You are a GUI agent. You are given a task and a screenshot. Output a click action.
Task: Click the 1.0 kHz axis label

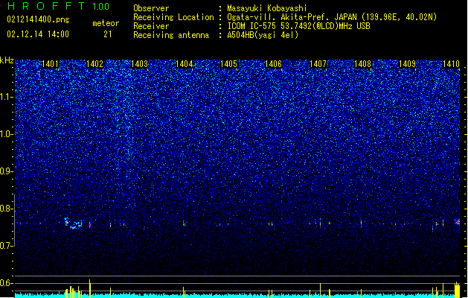[x=7, y=134]
